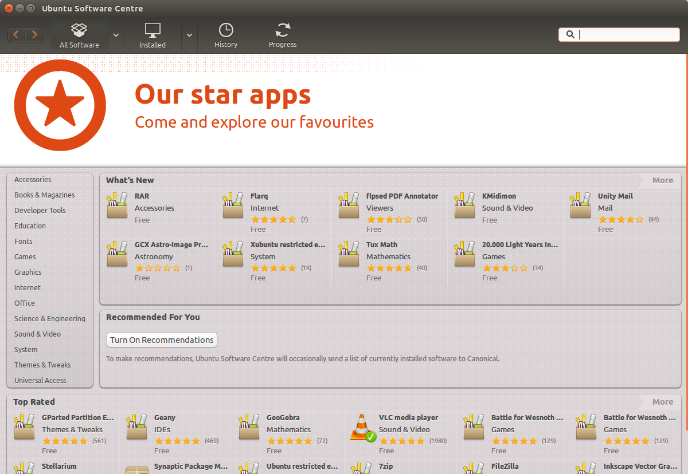Expand the Installed dropdown arrow
The height and width of the screenshot is (474, 688).
pos(190,35)
